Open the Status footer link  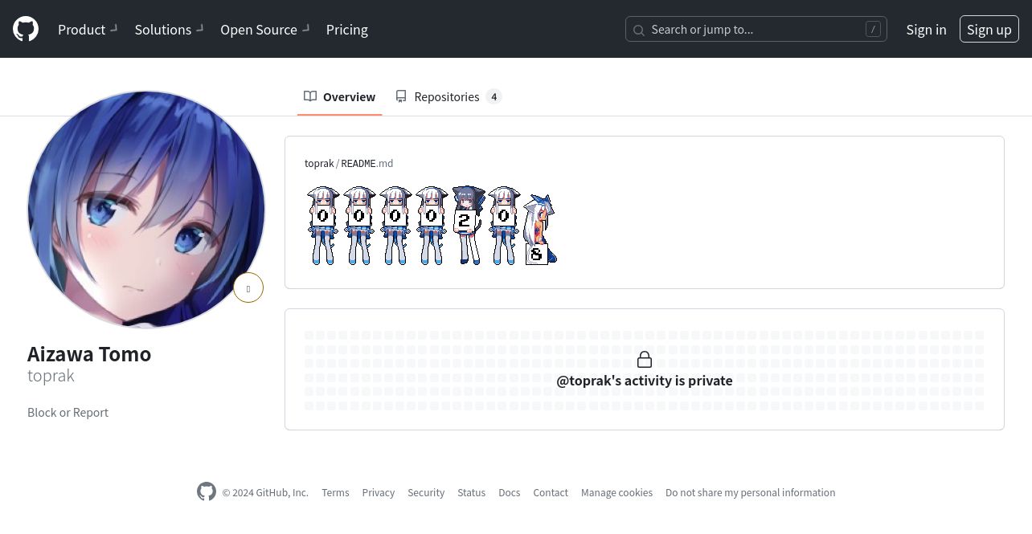(x=471, y=492)
